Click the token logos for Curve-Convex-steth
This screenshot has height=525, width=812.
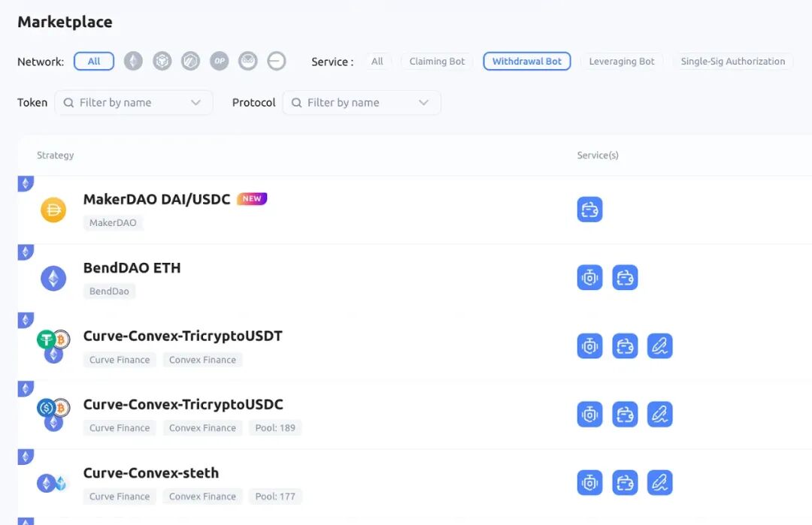tap(52, 483)
